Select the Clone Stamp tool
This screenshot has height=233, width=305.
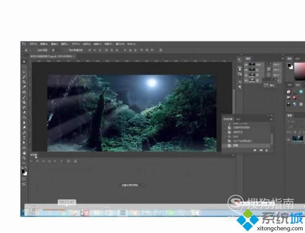point(24,102)
